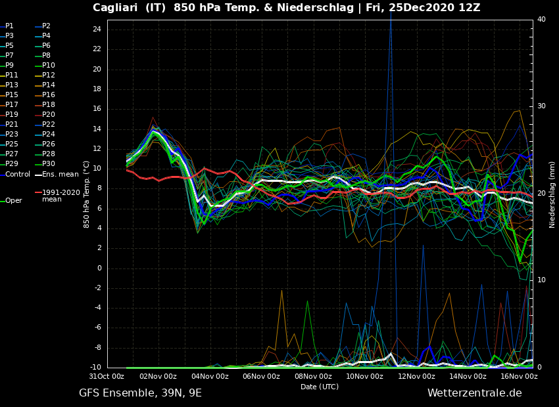Screen dimensions: 559x407
Task: Click the Date (UTC) axis label
Action: pos(320,387)
